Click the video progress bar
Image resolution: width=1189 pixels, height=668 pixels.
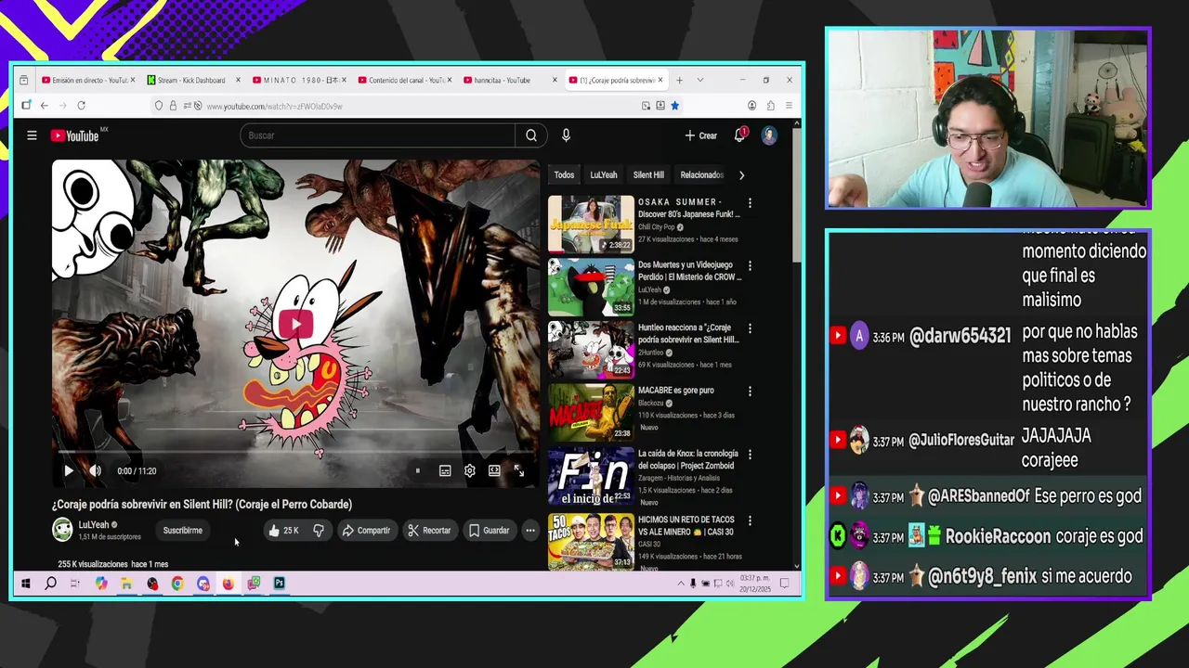pyautogui.click(x=295, y=453)
